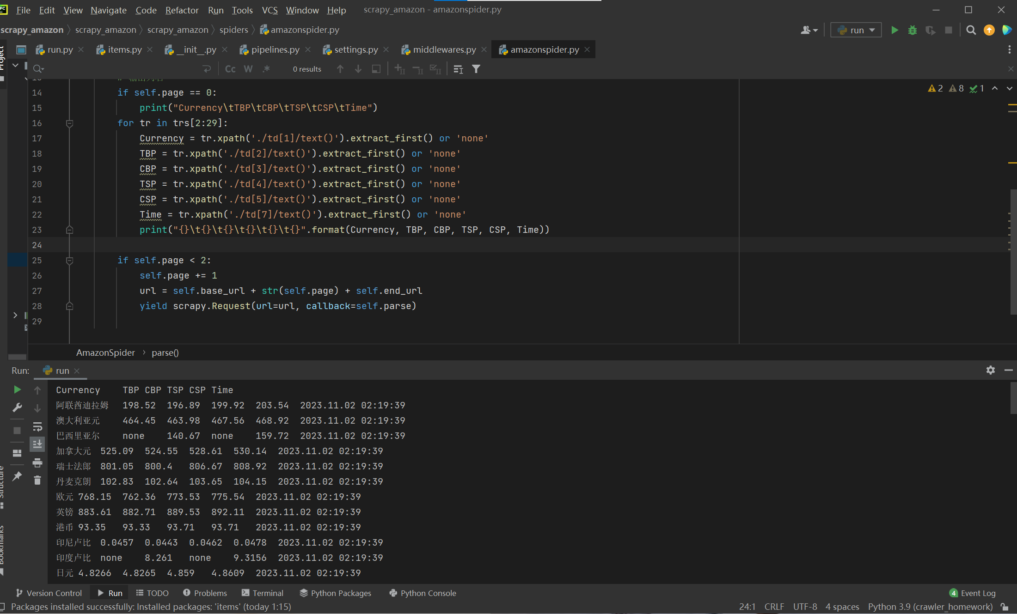
Task: Switch to the items.py tab
Action: coord(125,49)
